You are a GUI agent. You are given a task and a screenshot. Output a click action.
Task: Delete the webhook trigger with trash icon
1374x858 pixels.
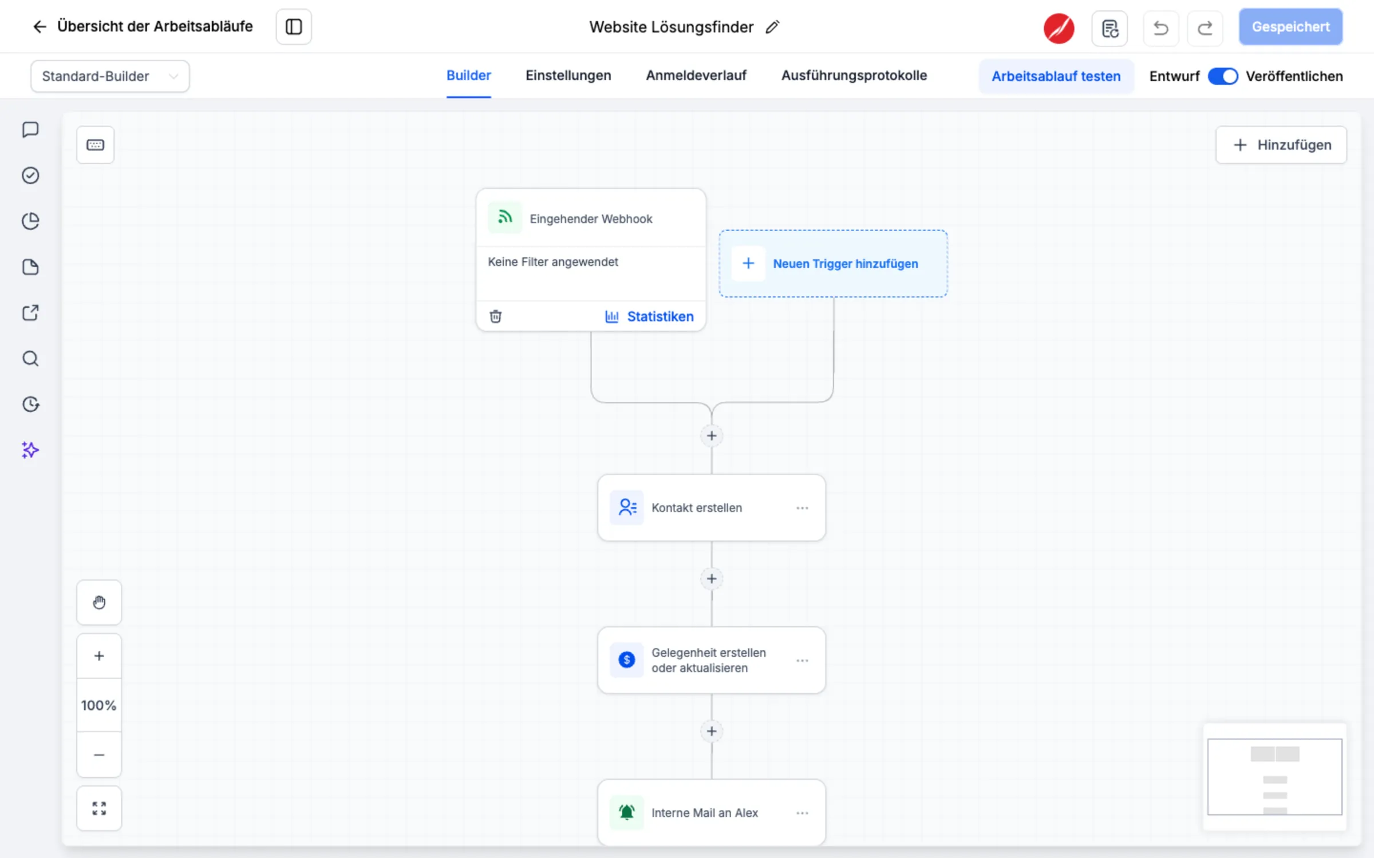[496, 316]
